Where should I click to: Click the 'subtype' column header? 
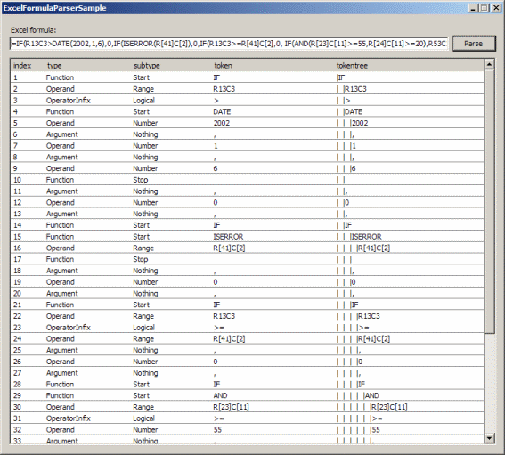(x=147, y=66)
